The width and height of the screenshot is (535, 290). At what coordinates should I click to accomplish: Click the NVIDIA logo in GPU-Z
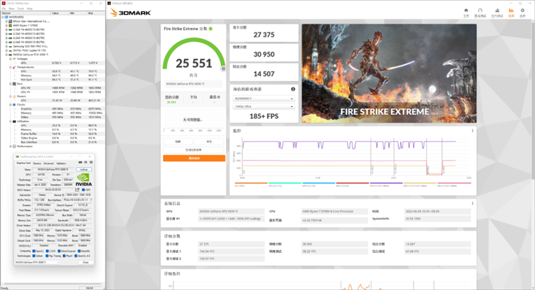(84, 180)
